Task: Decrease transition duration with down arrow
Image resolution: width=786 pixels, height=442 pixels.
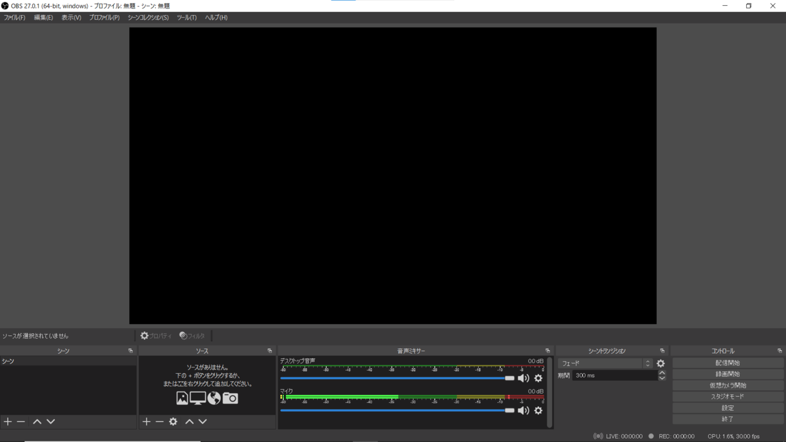Action: click(662, 378)
